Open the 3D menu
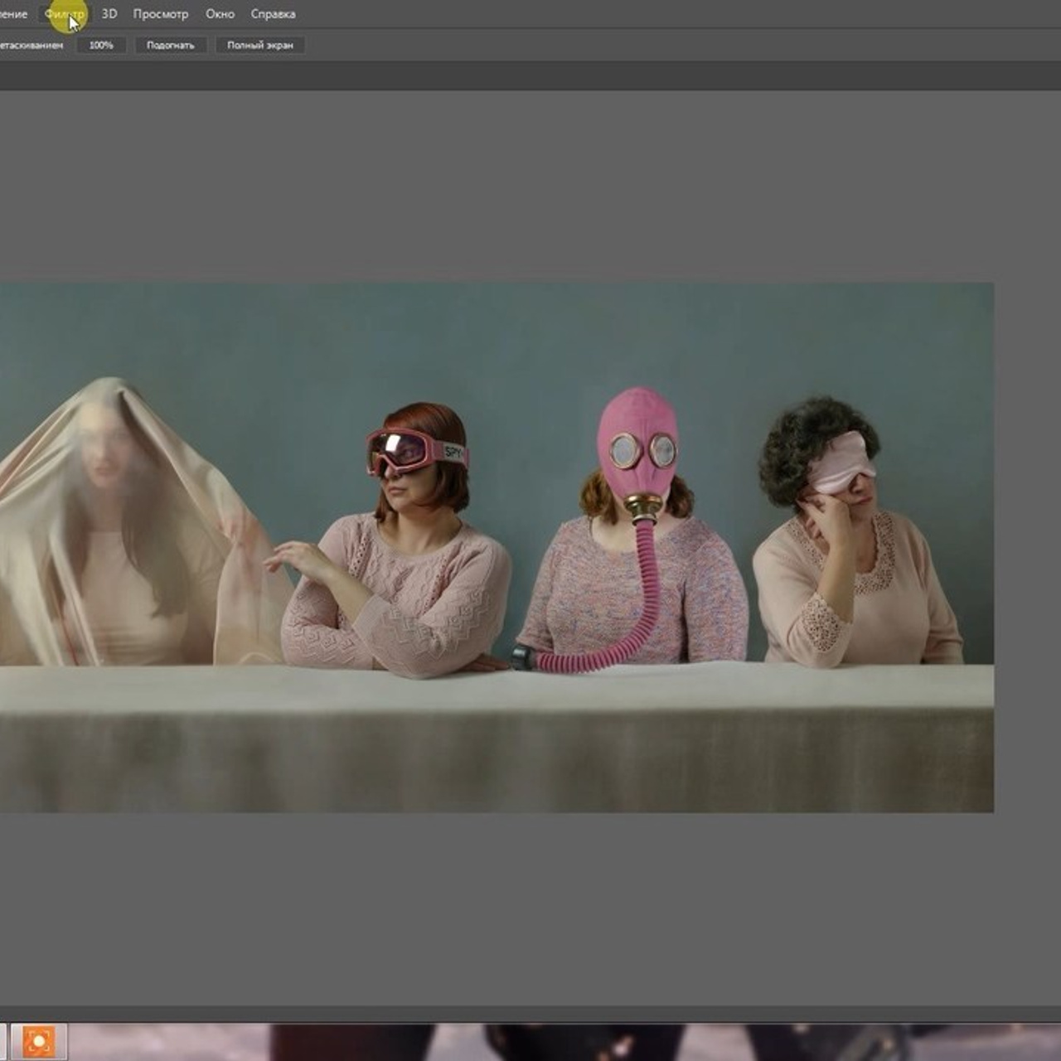 click(x=109, y=14)
